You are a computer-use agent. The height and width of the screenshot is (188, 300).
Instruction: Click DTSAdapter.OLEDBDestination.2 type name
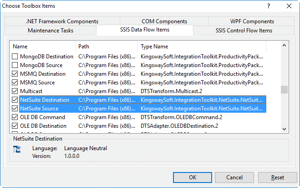pos(179,126)
